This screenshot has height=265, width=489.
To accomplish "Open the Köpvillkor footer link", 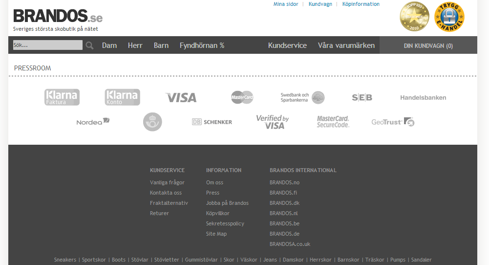I will click(218, 214).
